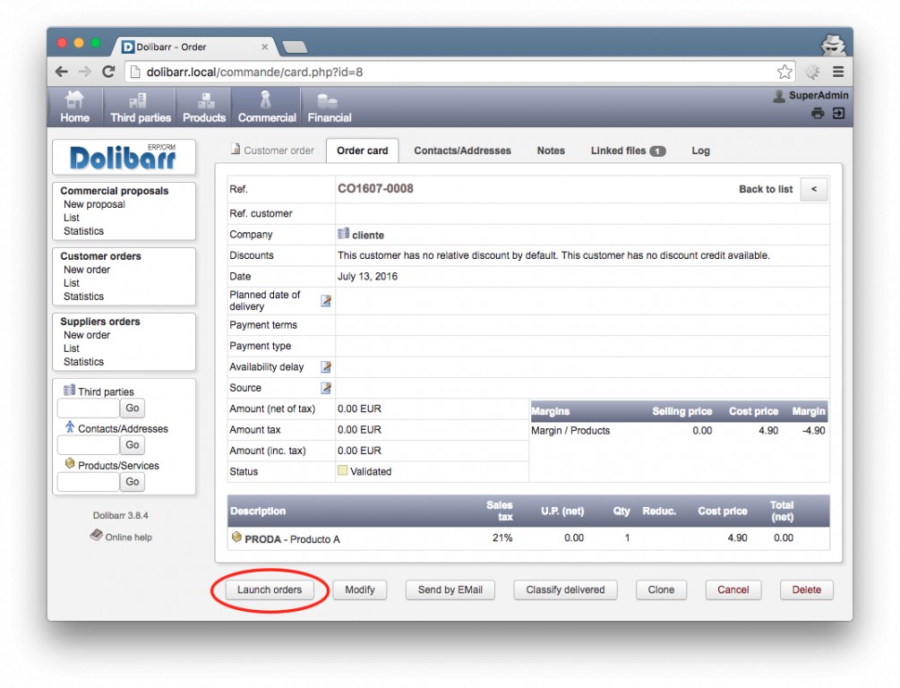Click the browser back arrow
Viewport: 900px width, 688px height.
[62, 72]
